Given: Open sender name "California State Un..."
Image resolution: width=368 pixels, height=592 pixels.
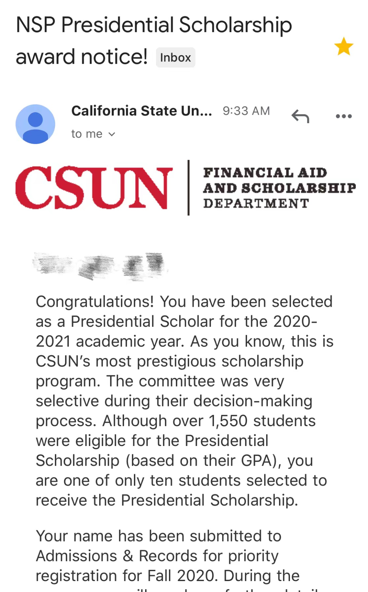Looking at the screenshot, I should pyautogui.click(x=141, y=111).
